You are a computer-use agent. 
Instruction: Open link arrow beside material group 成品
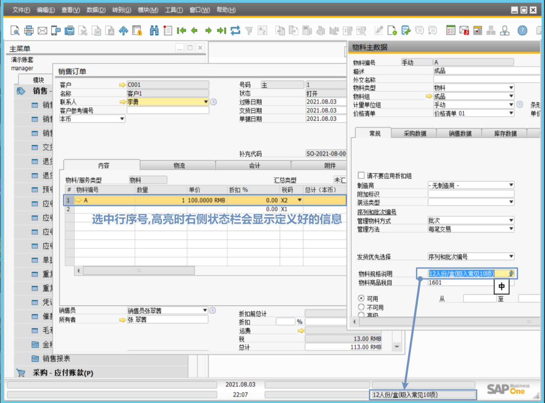pyautogui.click(x=429, y=96)
